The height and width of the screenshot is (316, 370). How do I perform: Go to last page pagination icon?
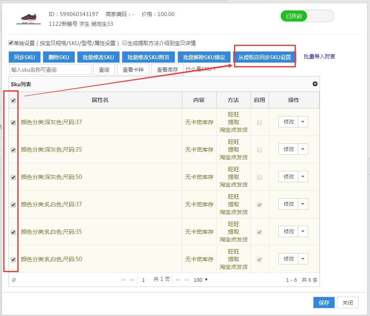coord(187,280)
